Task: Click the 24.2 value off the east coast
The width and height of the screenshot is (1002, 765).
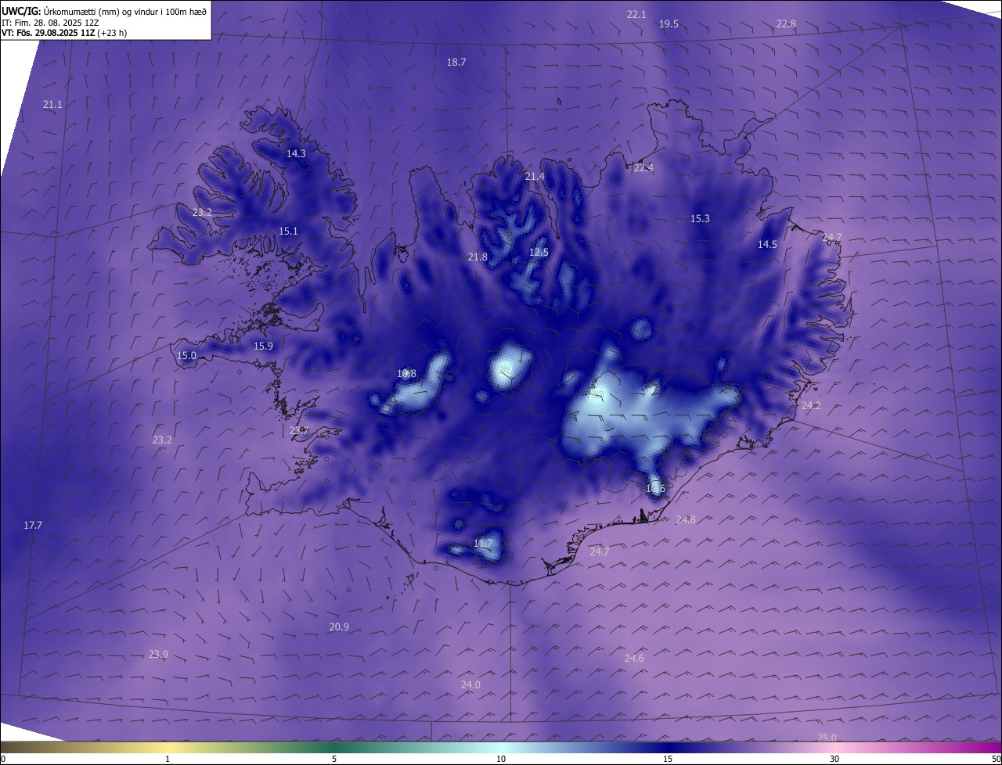Action: click(811, 406)
